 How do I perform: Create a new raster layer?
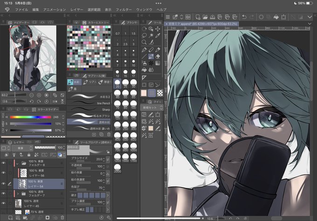[10, 218]
